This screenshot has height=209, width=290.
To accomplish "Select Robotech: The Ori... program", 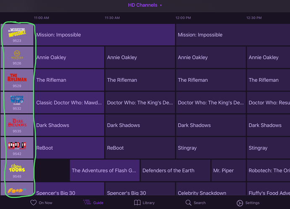I will click(269, 170).
